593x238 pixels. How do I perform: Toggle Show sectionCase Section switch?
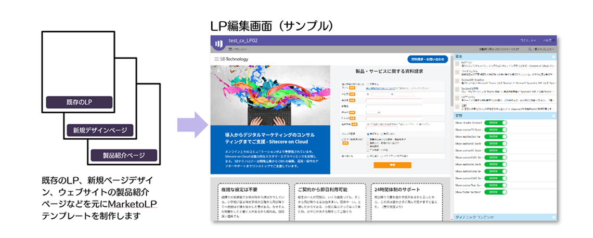(495, 171)
